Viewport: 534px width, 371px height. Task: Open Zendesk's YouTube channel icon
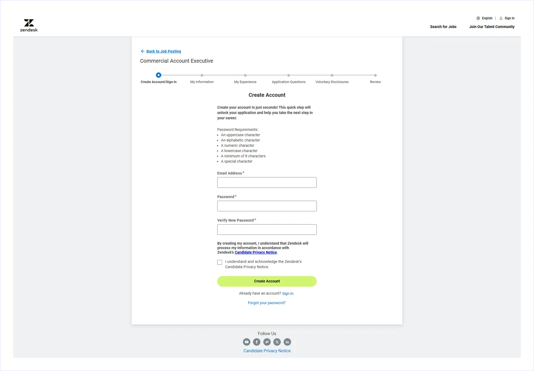247,342
